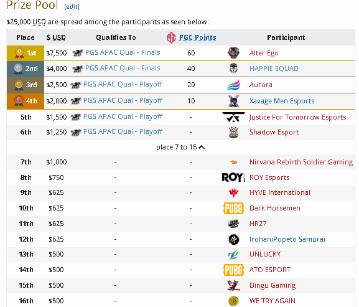Click the ROY Esports logo

(x=233, y=177)
